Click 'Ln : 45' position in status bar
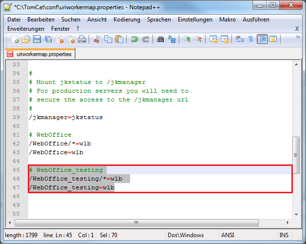The width and height of the screenshot is (306, 244). [64, 235]
